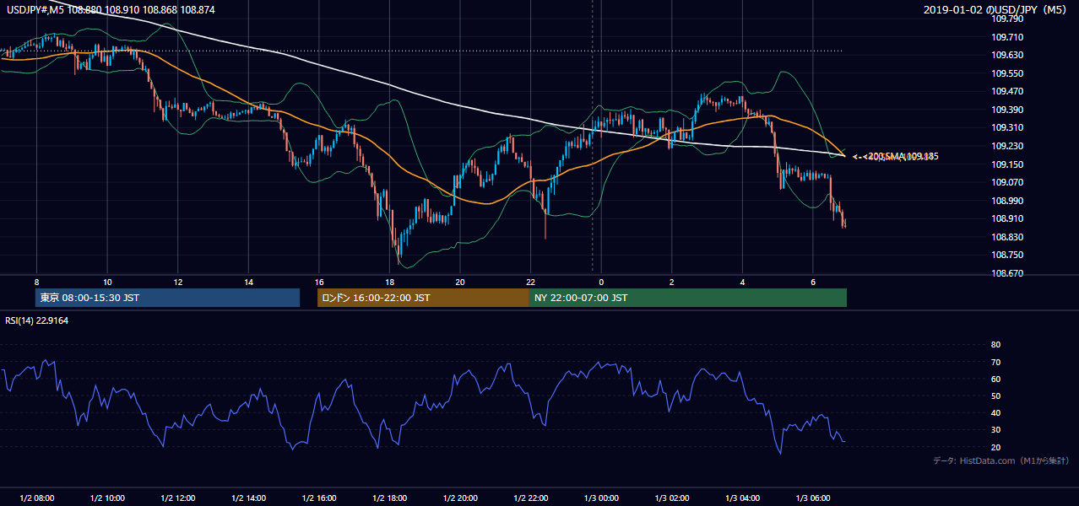Screen dimensions: 1079x506
Task: Select the NY 22:00-07:00 JST session bar
Action: click(688, 298)
